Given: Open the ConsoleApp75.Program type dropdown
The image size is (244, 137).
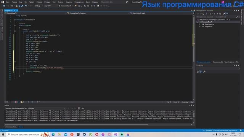Looking at the screenshot, I should [98, 13].
